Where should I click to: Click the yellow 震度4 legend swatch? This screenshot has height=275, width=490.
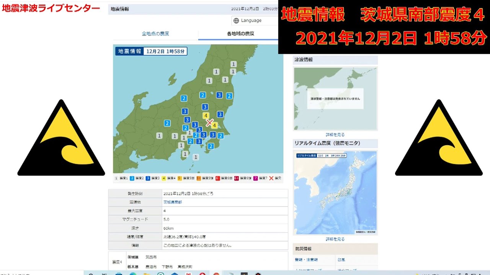pos(164,178)
